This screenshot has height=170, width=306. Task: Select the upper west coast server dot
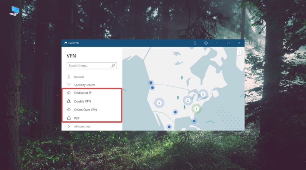(x=151, y=83)
